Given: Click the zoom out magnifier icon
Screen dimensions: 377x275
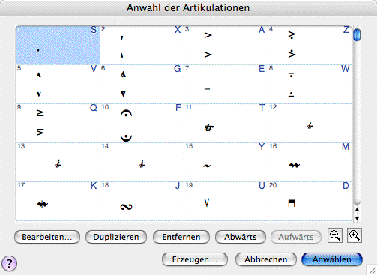Looking at the screenshot, I should [x=335, y=235].
